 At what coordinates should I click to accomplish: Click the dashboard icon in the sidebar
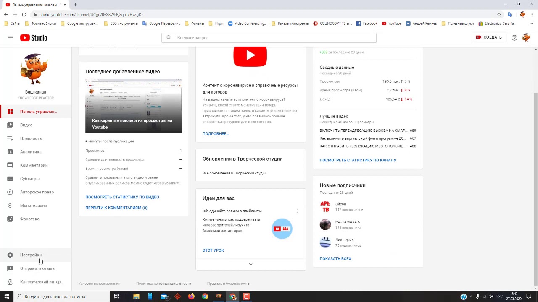click(x=10, y=112)
